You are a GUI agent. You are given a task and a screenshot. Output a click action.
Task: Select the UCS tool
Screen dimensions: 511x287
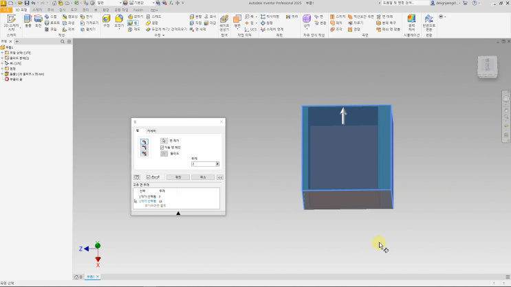click(x=250, y=30)
